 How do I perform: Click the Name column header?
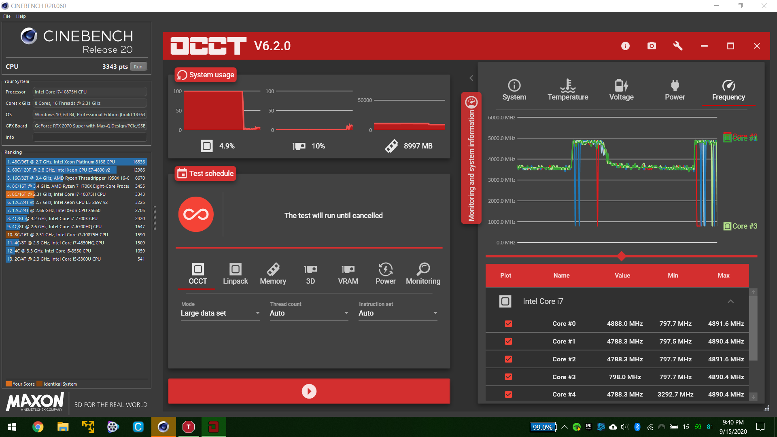point(561,276)
